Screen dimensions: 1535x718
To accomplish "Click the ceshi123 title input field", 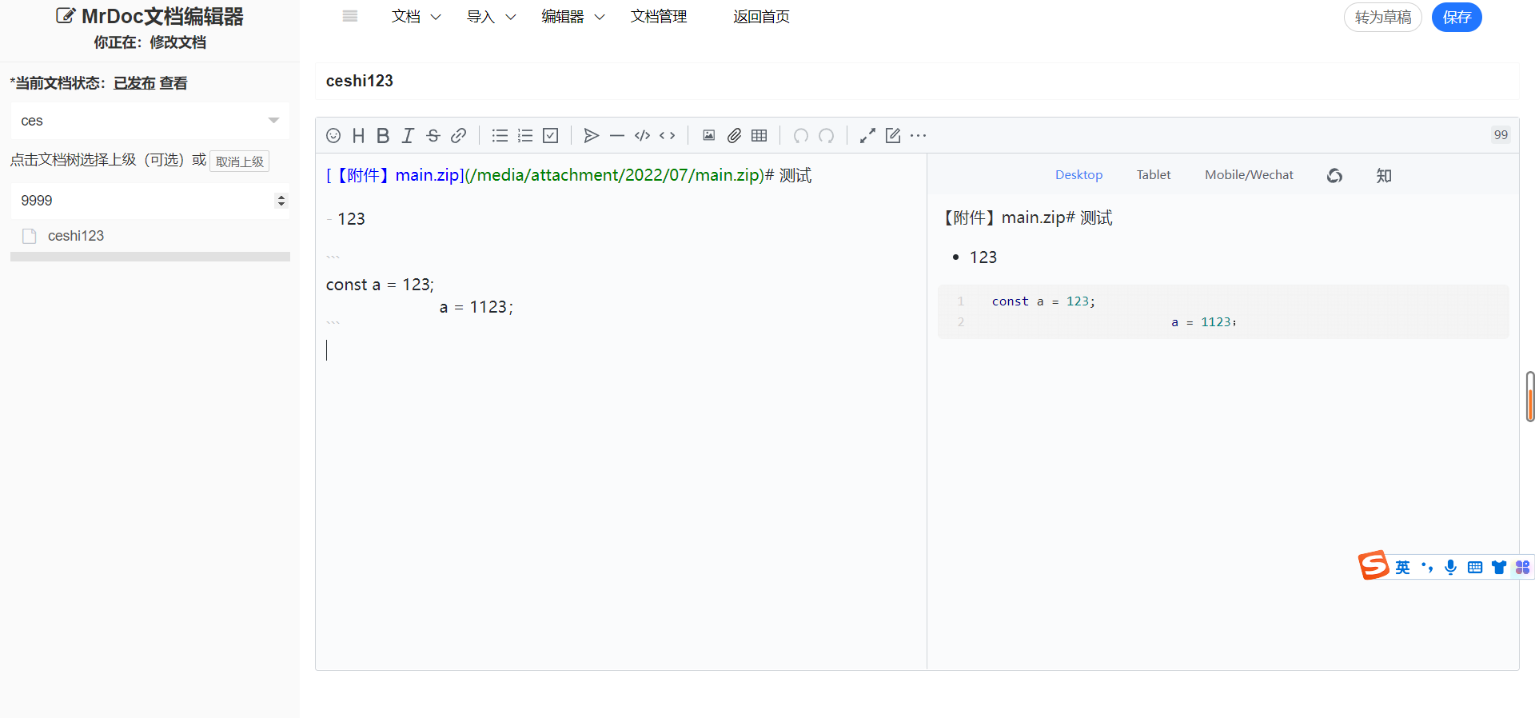I will point(917,81).
